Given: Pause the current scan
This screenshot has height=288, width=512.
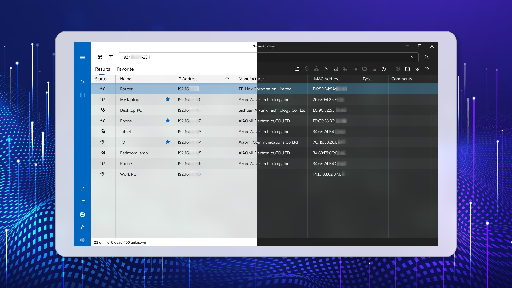Looking at the screenshot, I should (83, 95).
